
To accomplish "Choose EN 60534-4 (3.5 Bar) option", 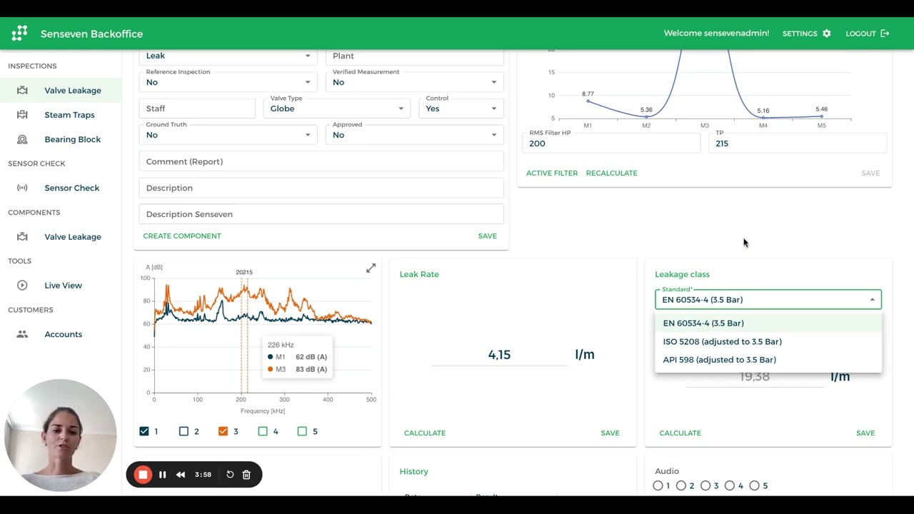I will [768, 323].
